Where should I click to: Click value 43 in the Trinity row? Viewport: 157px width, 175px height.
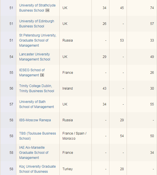click(x=104, y=88)
